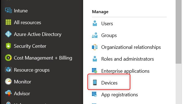The image size is (188, 104).
Task: Open Intune from the sidebar
Action: [21, 11]
